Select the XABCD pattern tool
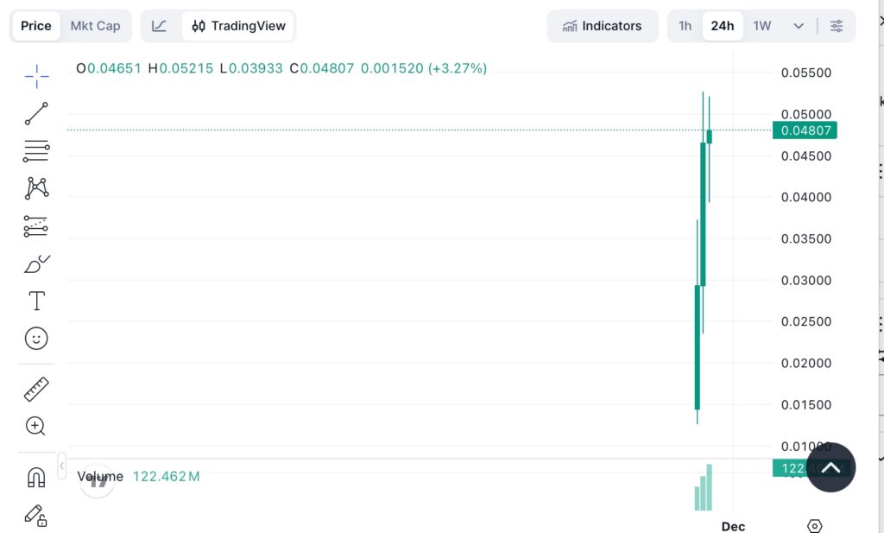This screenshot has height=533, width=884. [35, 187]
